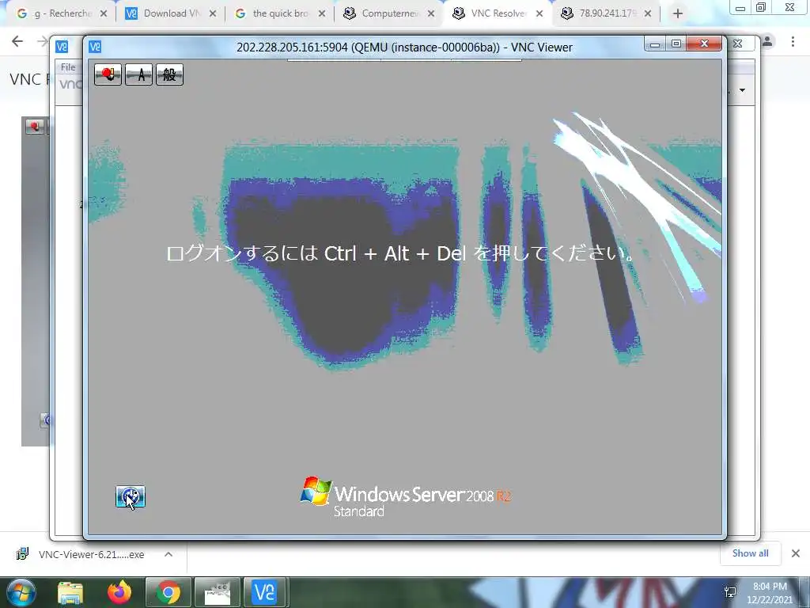Minimize the VNC Viewer session window
Viewport: 810px width, 608px height.
(x=655, y=44)
